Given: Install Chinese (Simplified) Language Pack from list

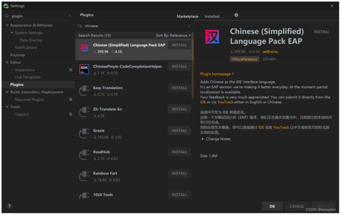Looking at the screenshot, I should click(179, 45).
